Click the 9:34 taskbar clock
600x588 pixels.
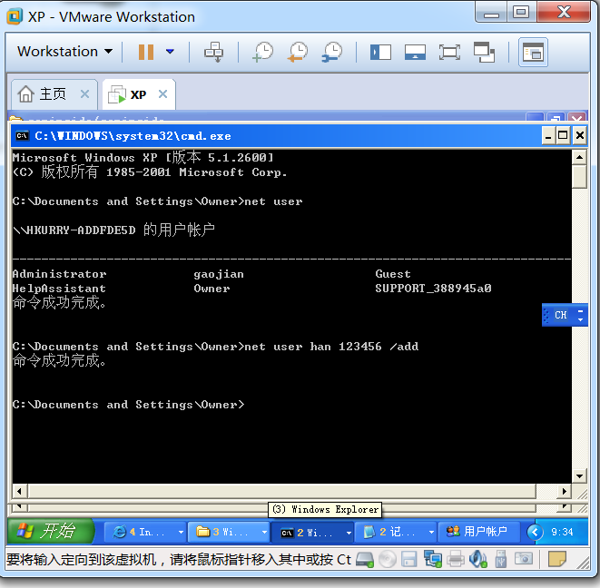tap(562, 532)
